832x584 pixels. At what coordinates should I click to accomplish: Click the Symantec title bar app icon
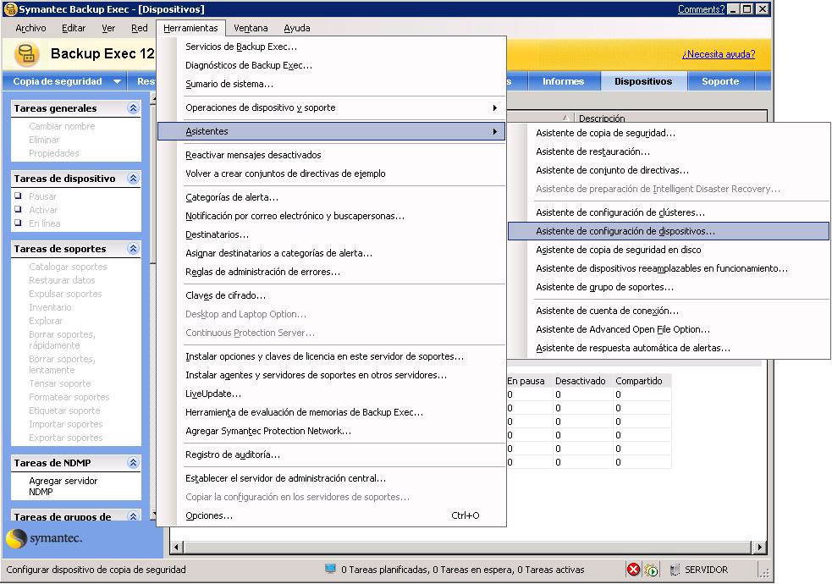click(10, 9)
